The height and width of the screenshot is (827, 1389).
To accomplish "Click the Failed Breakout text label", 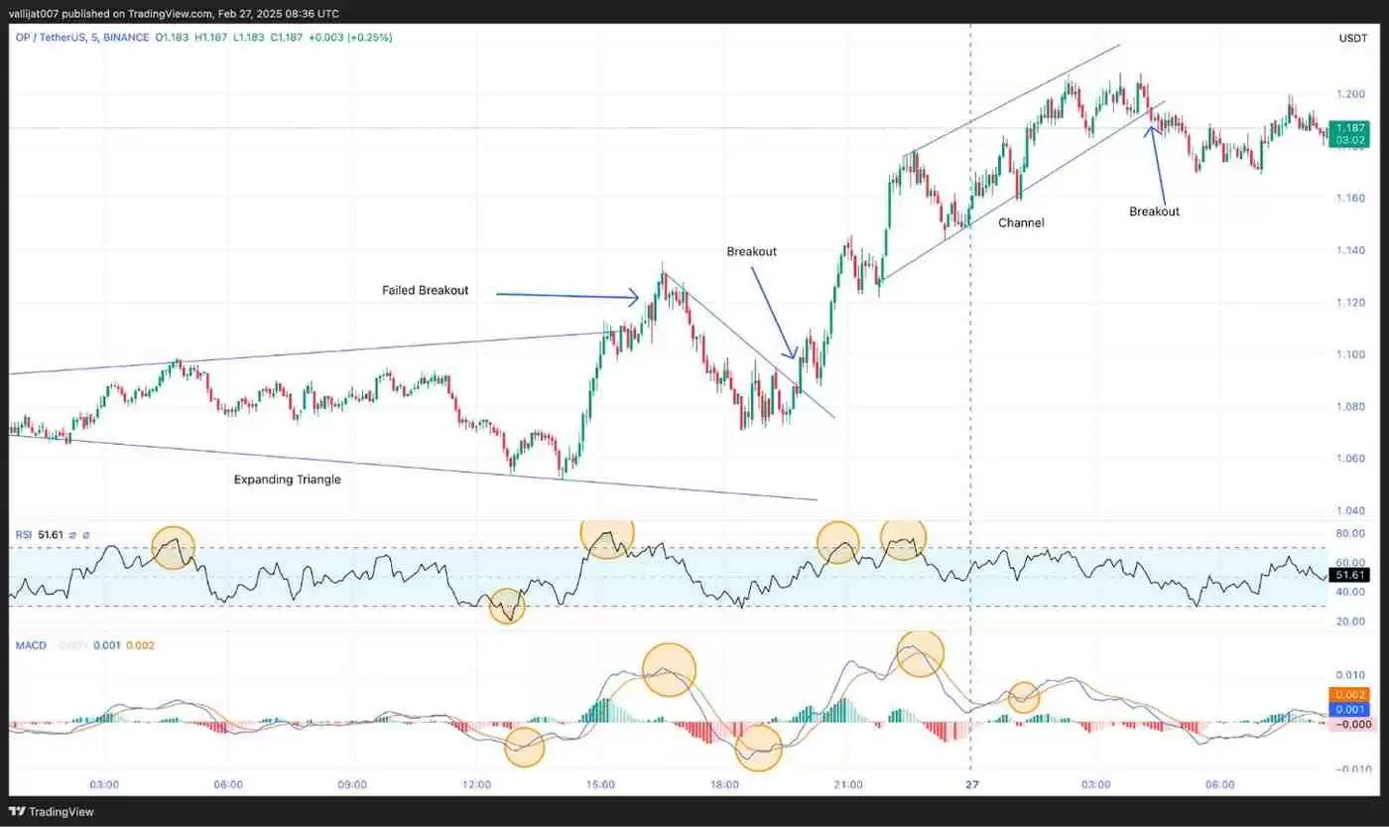I will pos(425,291).
